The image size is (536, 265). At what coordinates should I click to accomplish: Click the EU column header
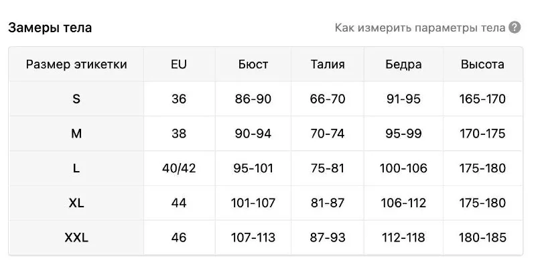(179, 64)
